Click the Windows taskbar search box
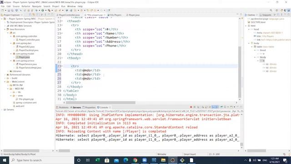The width and height of the screenshot is (291, 164). point(41,160)
